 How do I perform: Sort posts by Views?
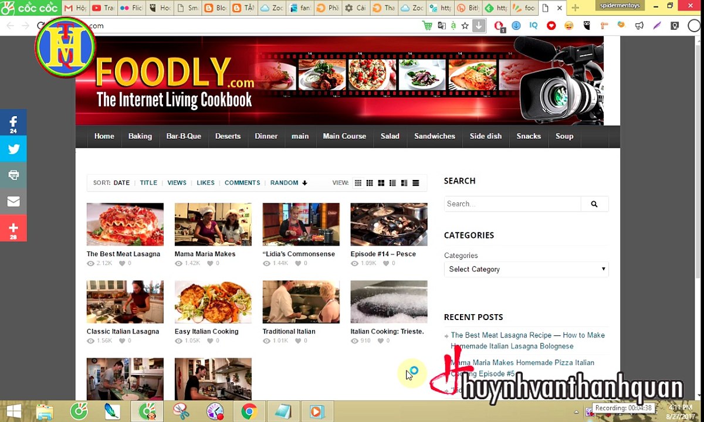(x=177, y=183)
